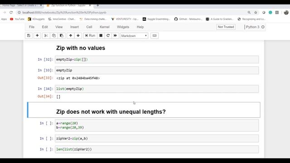Click the dark circle browser extension icon
290x163 pixels.
(264, 12)
